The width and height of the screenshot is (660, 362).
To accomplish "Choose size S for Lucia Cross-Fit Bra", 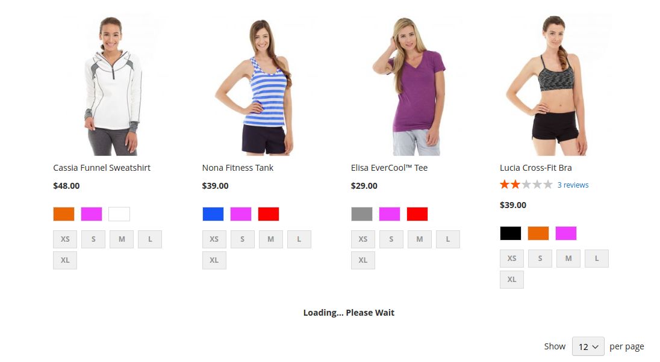I will 540,259.
